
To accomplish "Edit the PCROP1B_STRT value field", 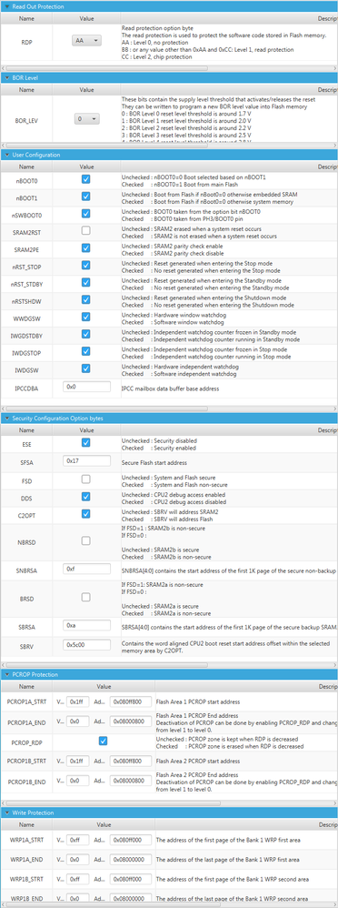I will point(77,761).
